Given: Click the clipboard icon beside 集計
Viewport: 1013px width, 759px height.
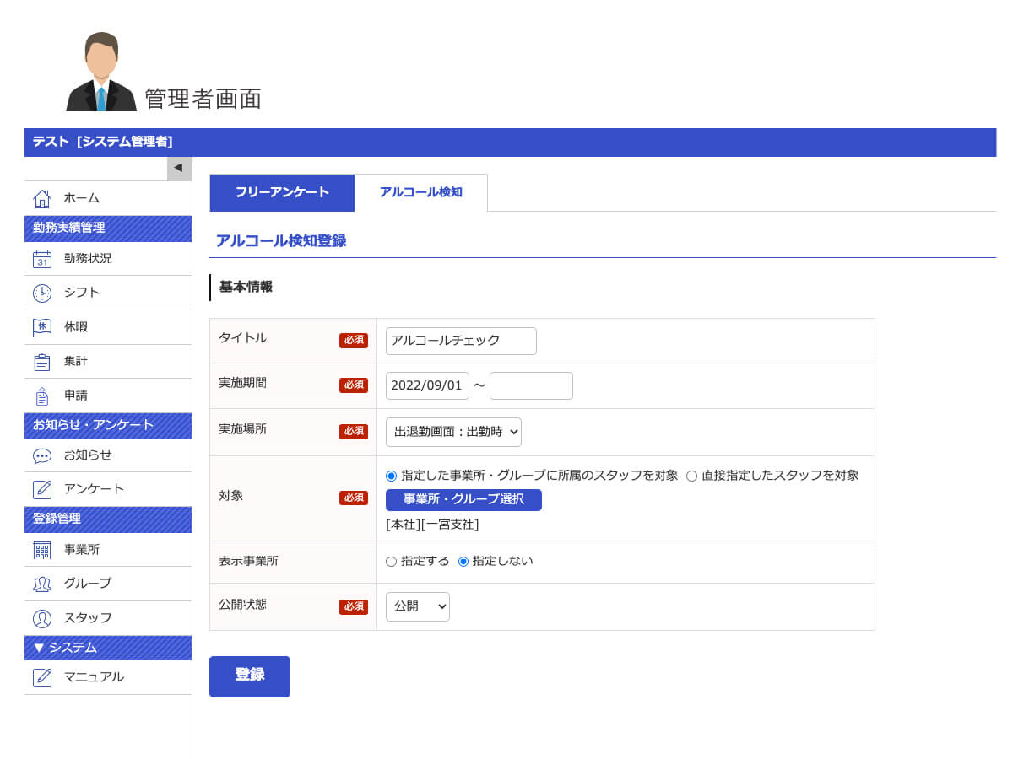Looking at the screenshot, I should pos(42,362).
